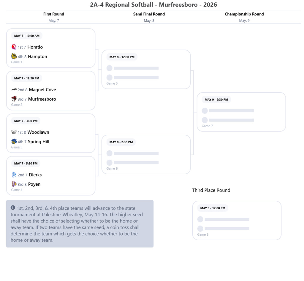
Task: Open the Magnet Cove team link
Action: pyautogui.click(x=42, y=90)
